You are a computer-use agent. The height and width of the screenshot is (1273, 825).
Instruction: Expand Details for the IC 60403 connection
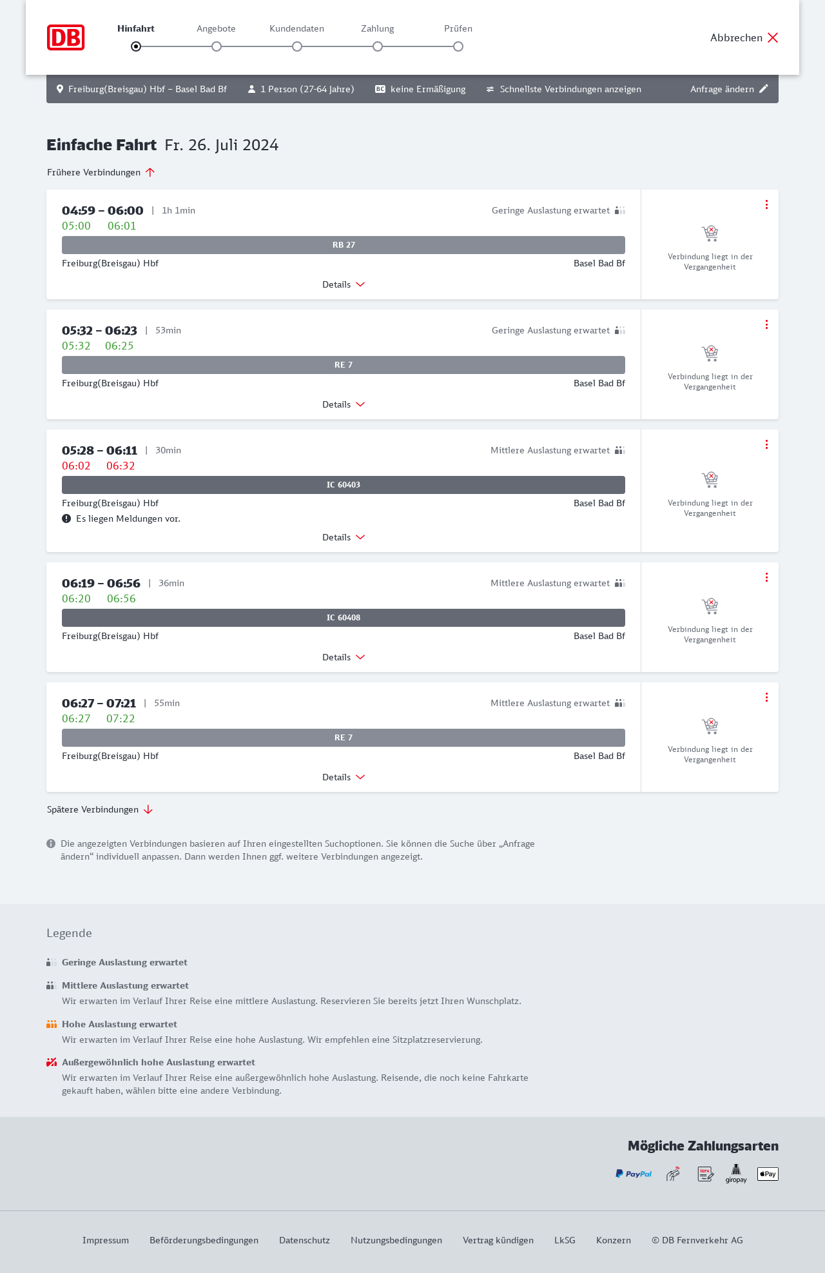coord(344,537)
